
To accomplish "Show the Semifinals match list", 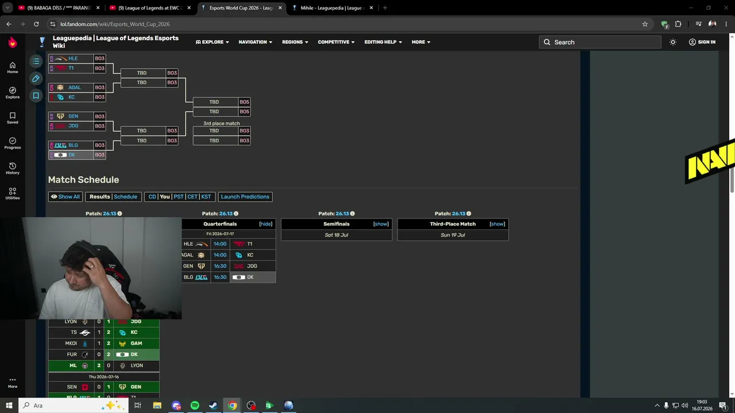I will pos(381,224).
